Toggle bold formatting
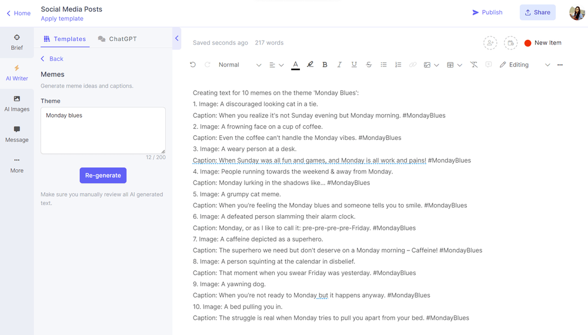 pos(325,65)
